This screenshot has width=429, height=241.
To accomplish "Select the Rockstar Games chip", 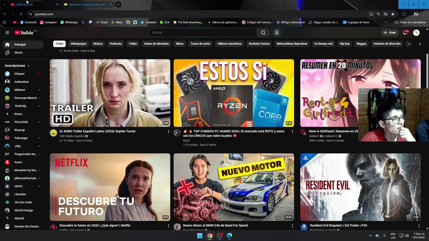I will coord(259,44).
